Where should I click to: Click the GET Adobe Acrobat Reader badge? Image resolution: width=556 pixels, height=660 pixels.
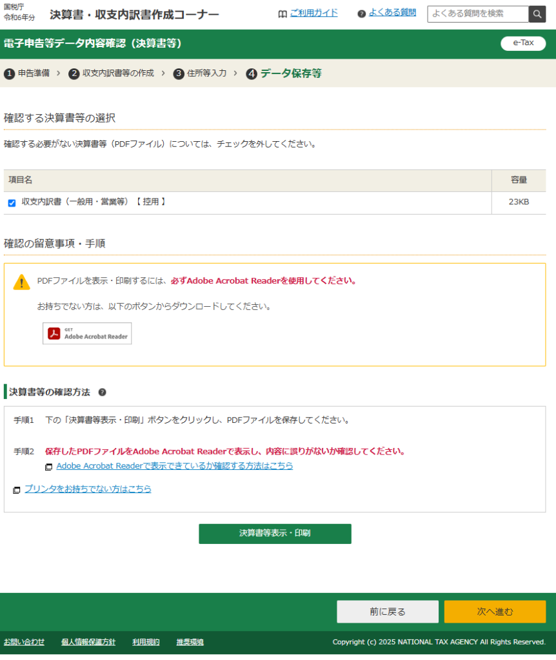point(87,333)
